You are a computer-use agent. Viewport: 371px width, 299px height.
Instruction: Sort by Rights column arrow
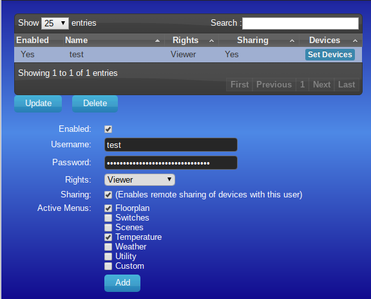coord(211,41)
